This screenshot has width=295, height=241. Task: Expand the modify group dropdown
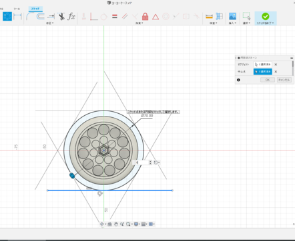tap(50, 23)
